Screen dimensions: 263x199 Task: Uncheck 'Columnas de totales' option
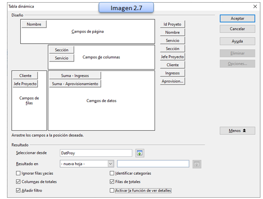(18, 182)
